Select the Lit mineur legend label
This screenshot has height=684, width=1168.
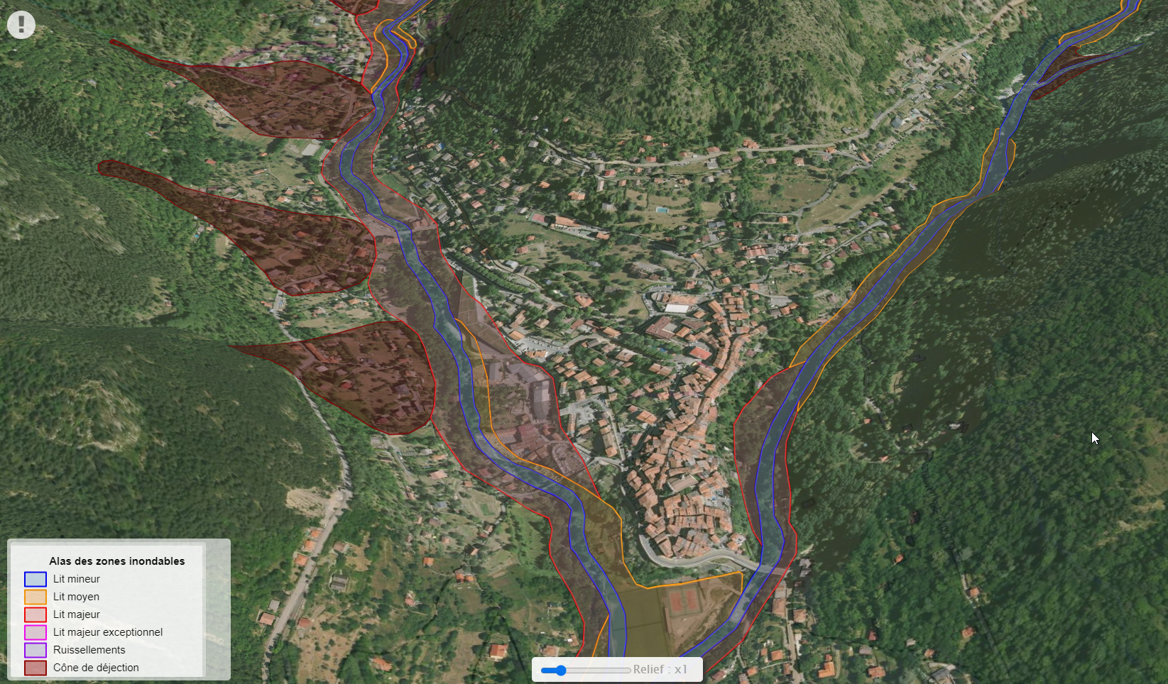(x=77, y=579)
